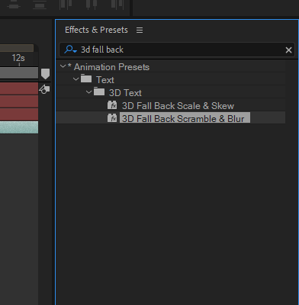
Task: Select the 3D Text folder icon
Action: [99, 91]
